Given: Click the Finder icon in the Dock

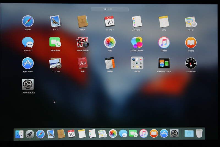Looking at the screenshot, I should 20,134.
